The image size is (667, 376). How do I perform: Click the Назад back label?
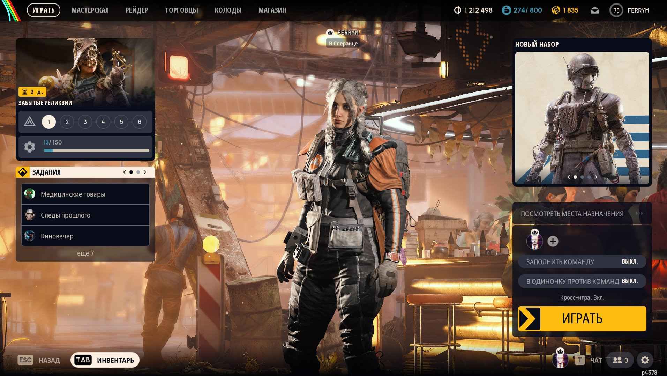(49, 360)
